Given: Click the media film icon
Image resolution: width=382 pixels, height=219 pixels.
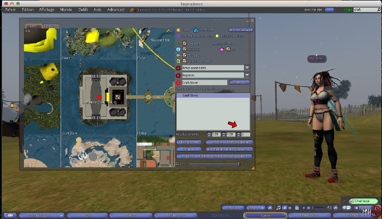Looking at the screenshot, I should pyautogui.click(x=297, y=208).
